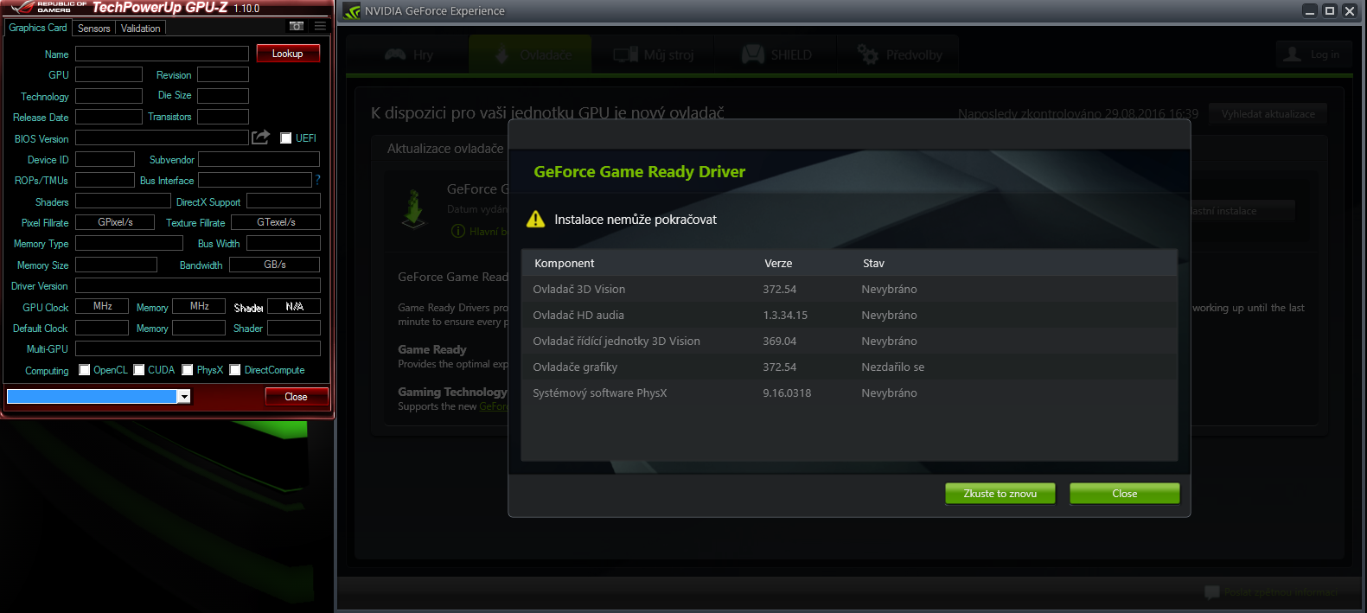Click the Technology field in GPU-Z
This screenshot has height=613, width=1367.
click(x=109, y=95)
